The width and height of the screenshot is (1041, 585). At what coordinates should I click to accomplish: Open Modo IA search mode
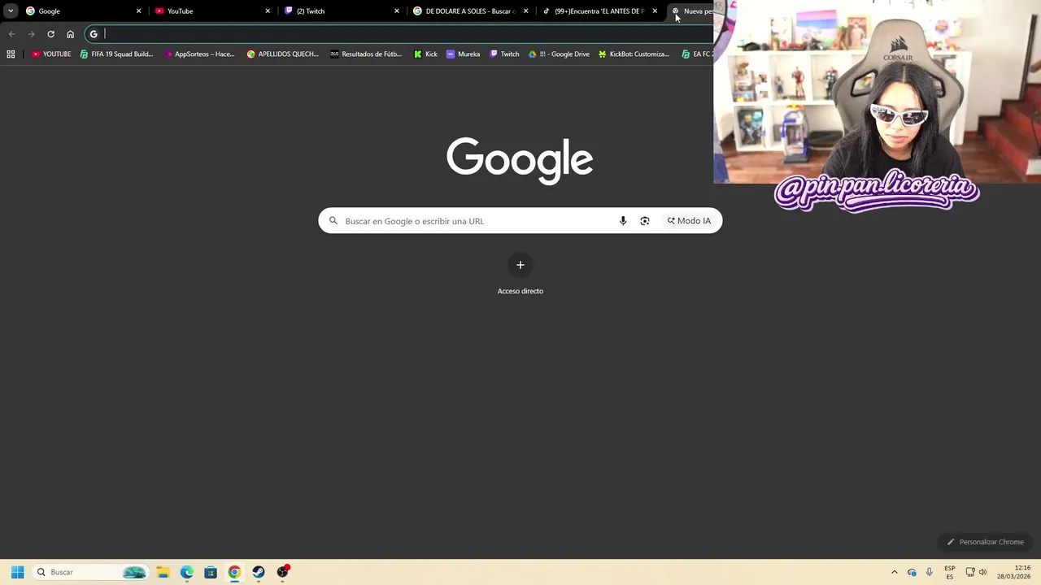pos(689,221)
